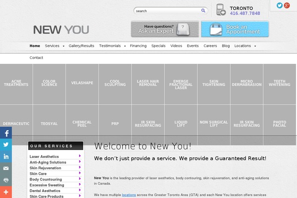Click the Toronto location label
Image resolution: width=297 pixels, height=198 pixels.
pos(242,8)
